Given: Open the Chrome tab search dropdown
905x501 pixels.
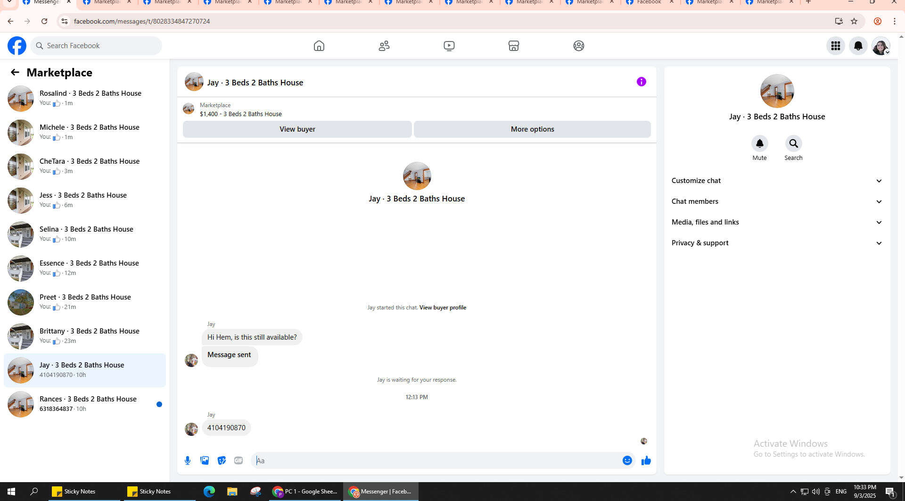Looking at the screenshot, I should (9, 2).
